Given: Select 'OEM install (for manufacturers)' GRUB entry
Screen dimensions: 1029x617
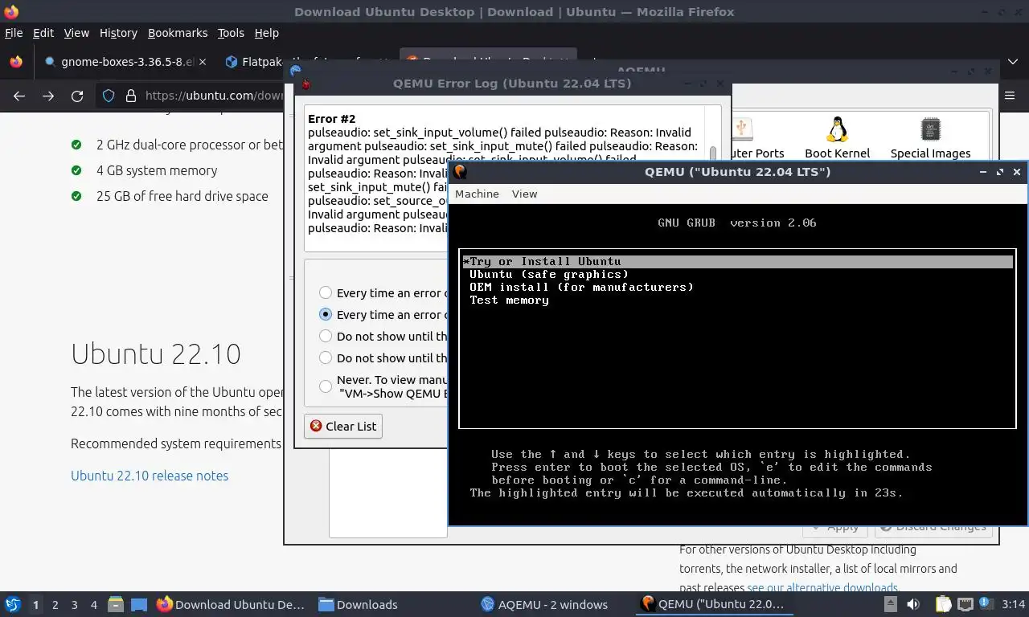Looking at the screenshot, I should coord(581,287).
